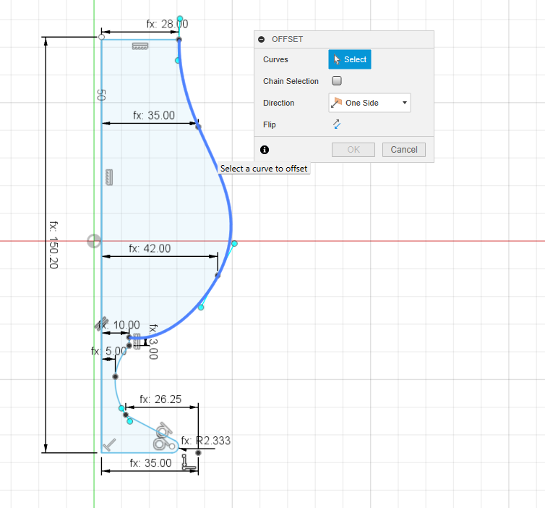Click the fx: 42.00 dimension label

[150, 248]
